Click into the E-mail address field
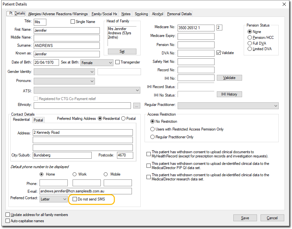This screenshot has height=229, width=292. [x=86, y=191]
